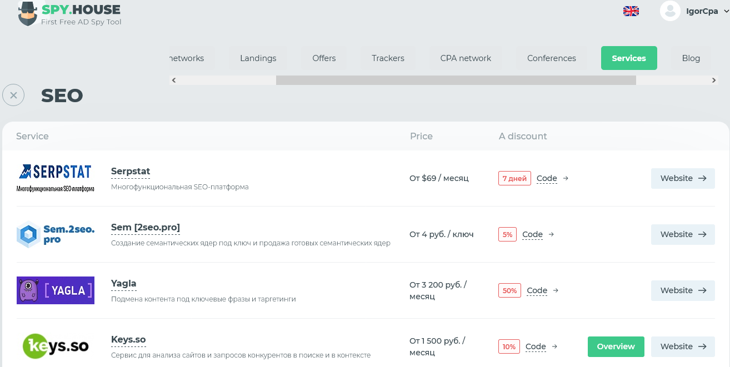This screenshot has height=367, width=730.
Task: Click the price От 4 руб. / ключ
Action: pyautogui.click(x=442, y=234)
